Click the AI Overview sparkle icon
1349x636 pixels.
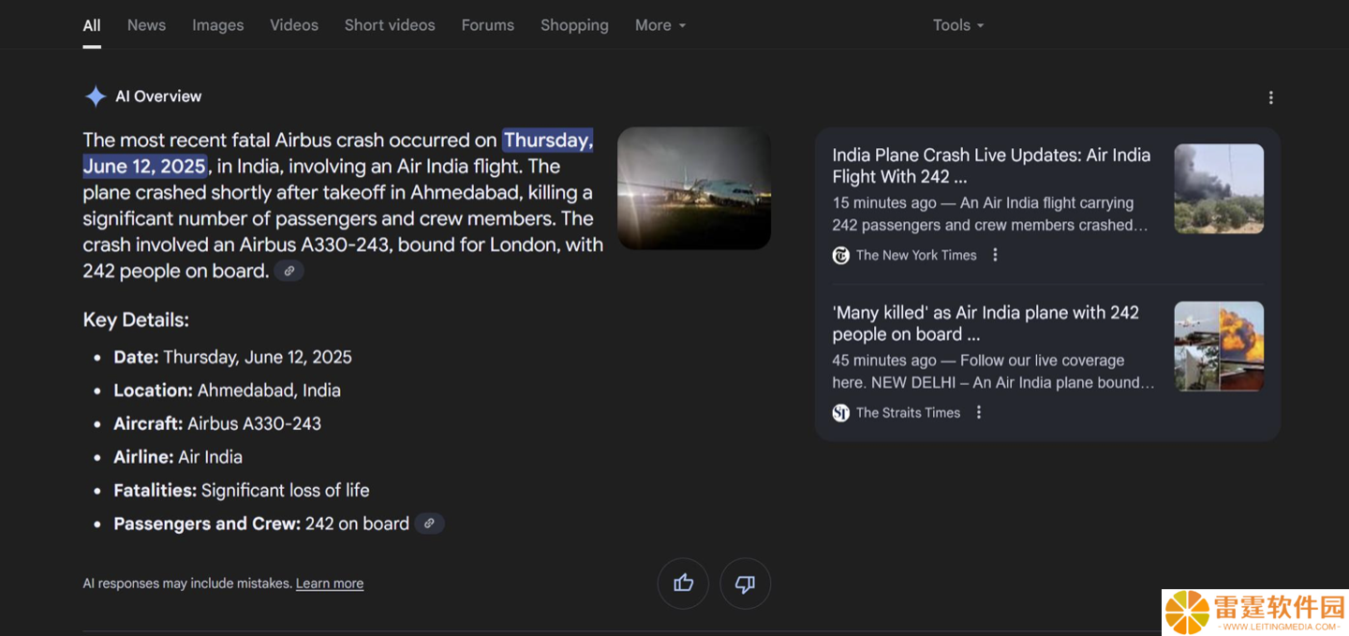pos(96,96)
